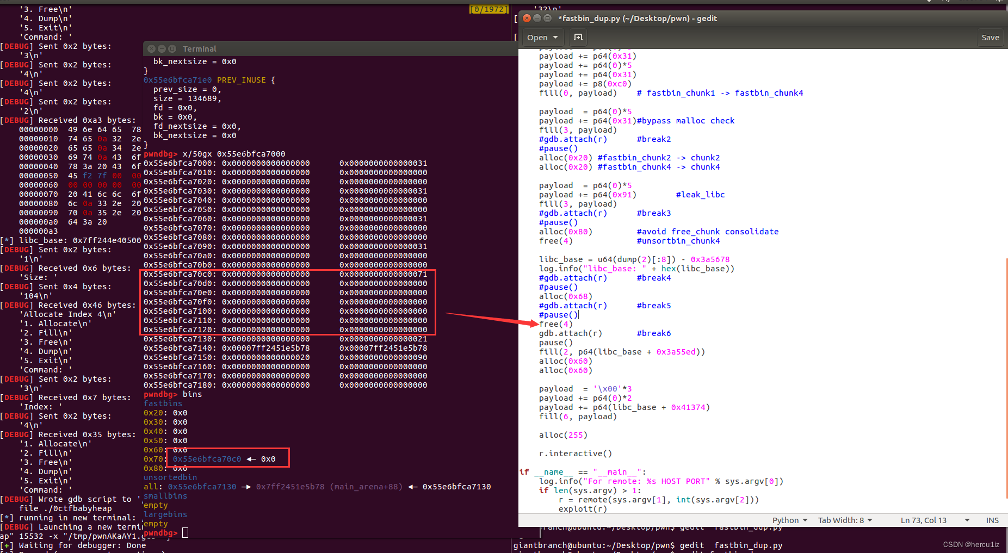The image size is (1008, 553).
Task: Click the unsortedbin heading in pwndbg
Action: [170, 477]
